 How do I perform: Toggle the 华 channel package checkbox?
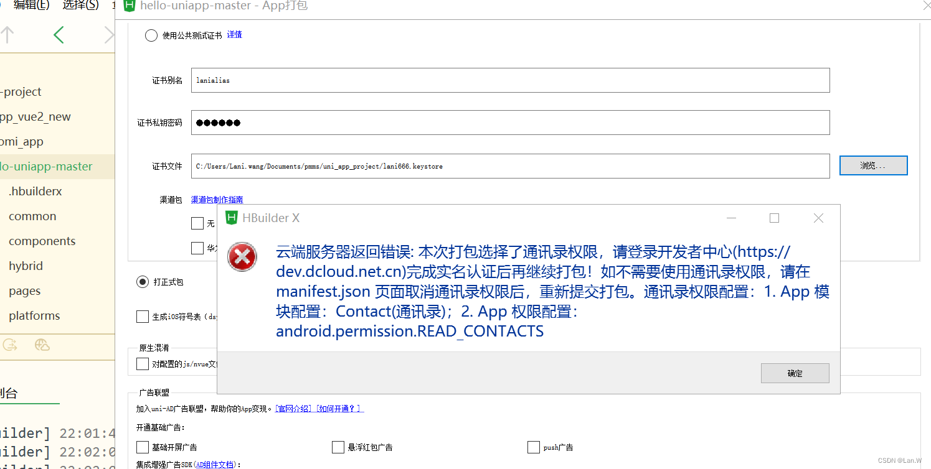click(197, 248)
